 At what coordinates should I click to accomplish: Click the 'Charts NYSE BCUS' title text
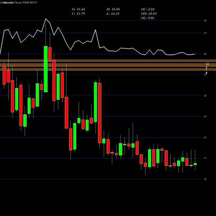coord(25,3)
